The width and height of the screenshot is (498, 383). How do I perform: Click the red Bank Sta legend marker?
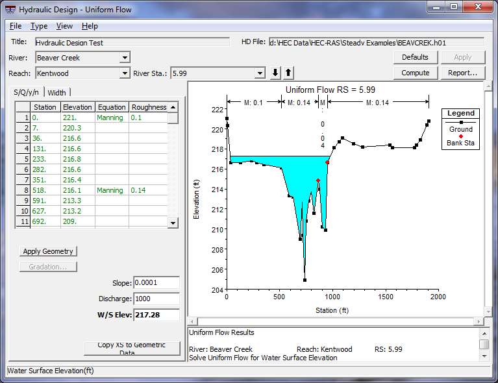pyautogui.click(x=461, y=136)
